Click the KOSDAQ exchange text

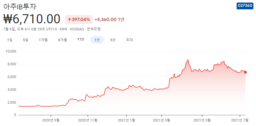(x=76, y=29)
